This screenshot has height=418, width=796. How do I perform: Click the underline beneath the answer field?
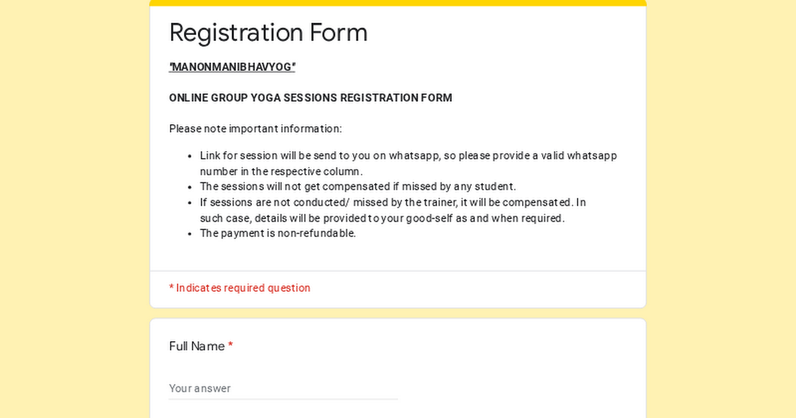coord(283,399)
